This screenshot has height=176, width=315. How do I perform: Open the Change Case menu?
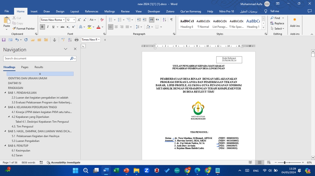pos(93,20)
